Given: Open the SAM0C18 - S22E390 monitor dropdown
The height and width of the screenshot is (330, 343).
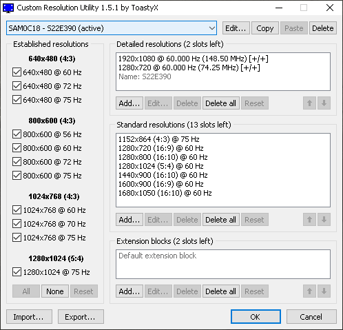Looking at the screenshot, I should (112, 28).
